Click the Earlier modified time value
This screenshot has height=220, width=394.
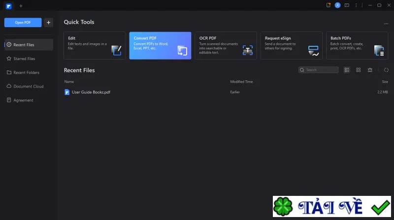pos(235,92)
